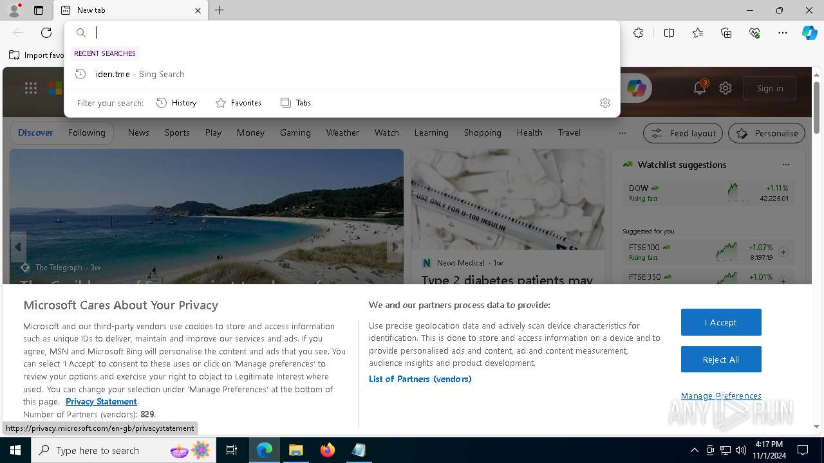Screen dimensions: 824x463
Task: Click the Windows taskbar search box
Action: pos(122,450)
